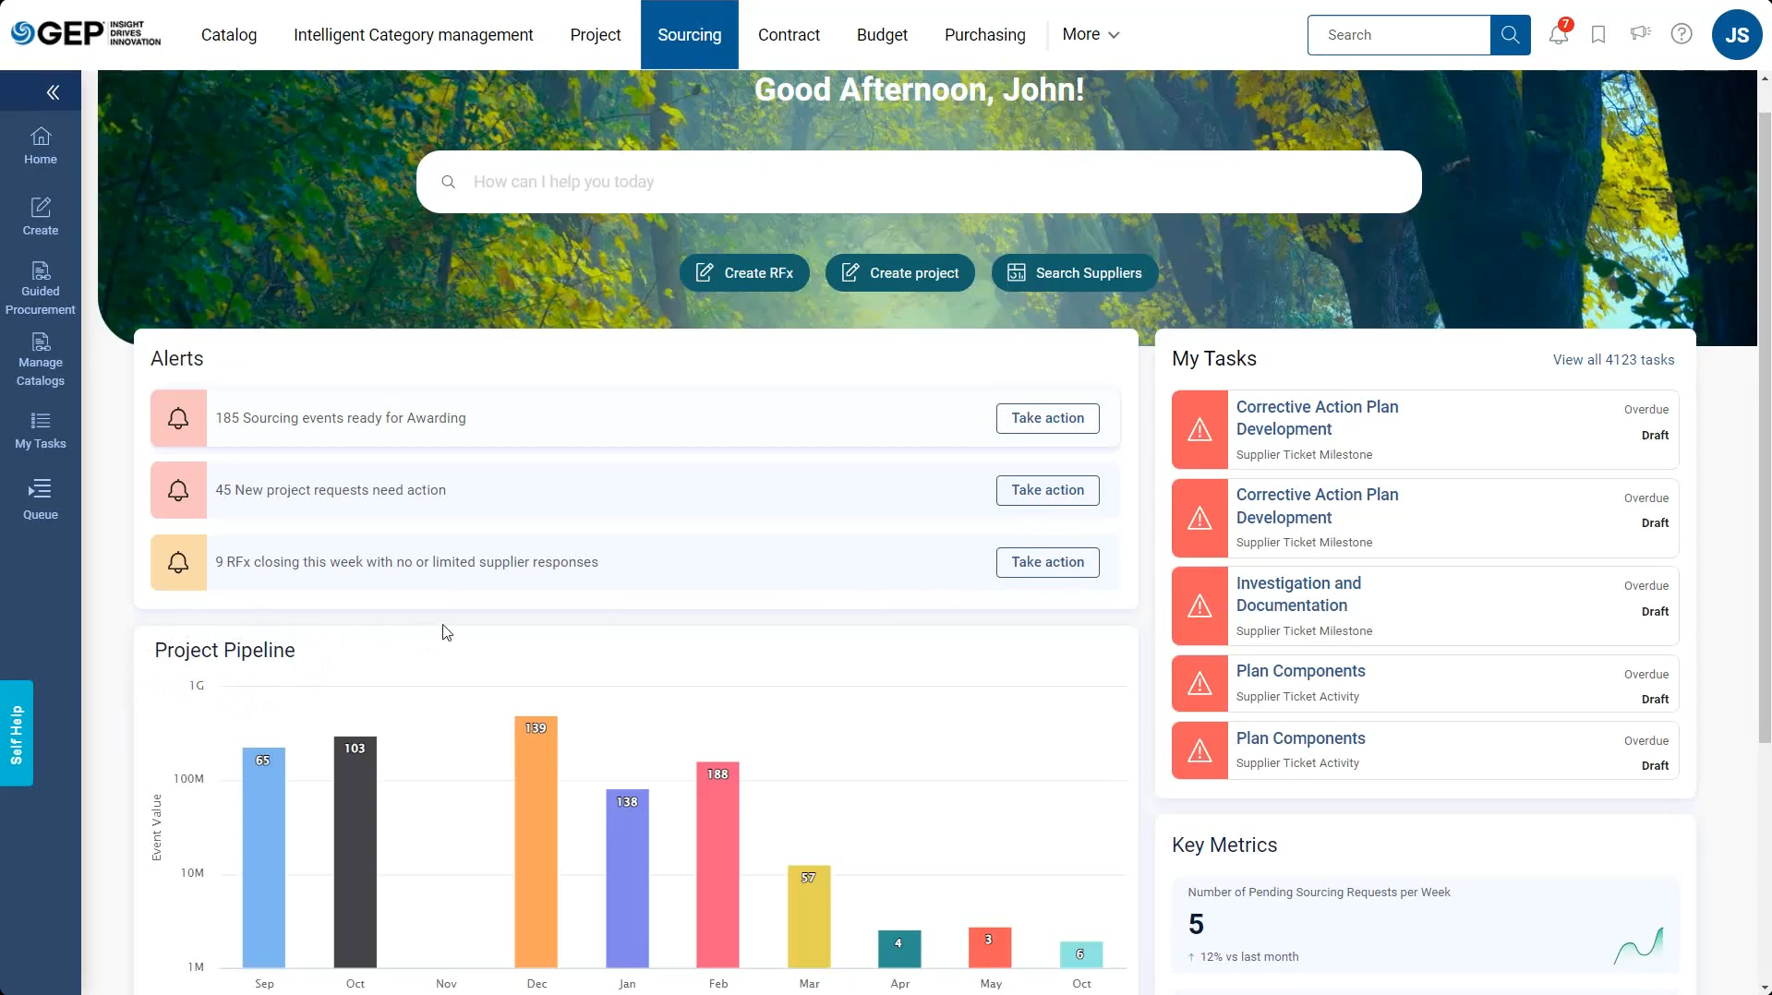This screenshot has height=995, width=1772.
Task: Switch to the Contract tab
Action: click(789, 35)
